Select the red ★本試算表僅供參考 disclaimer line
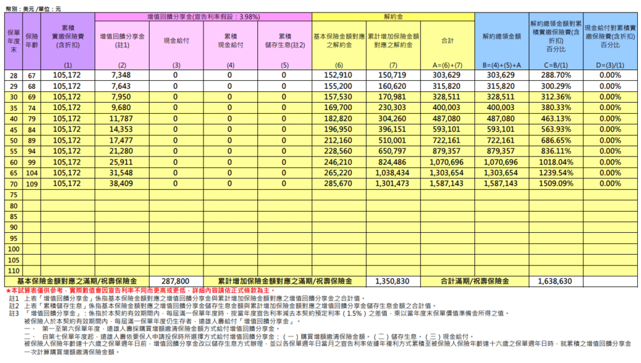The height and width of the screenshot is (363, 641). click(x=140, y=290)
